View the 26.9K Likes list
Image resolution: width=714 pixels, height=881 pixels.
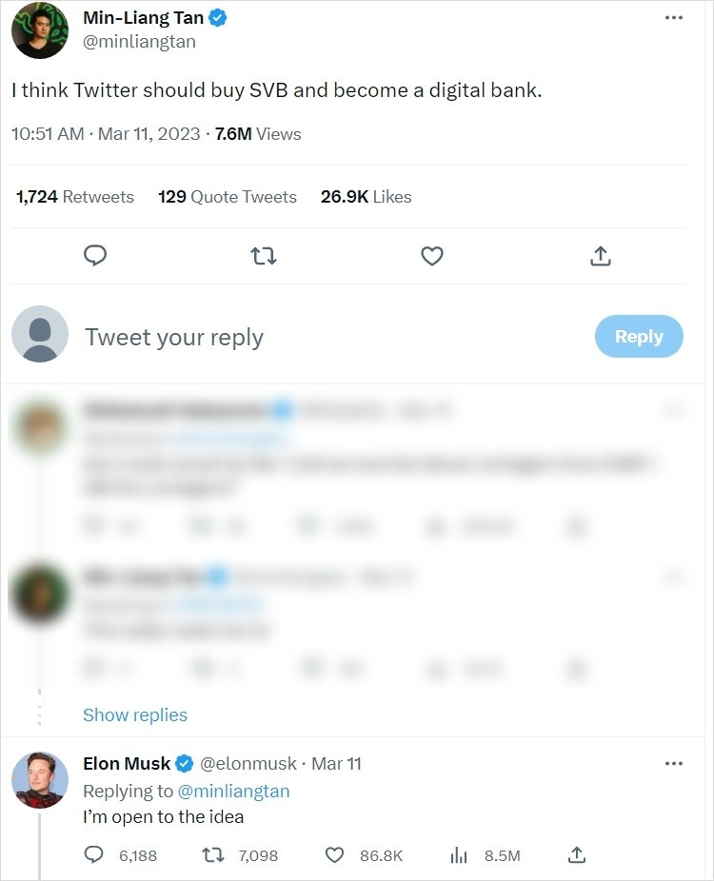[366, 197]
